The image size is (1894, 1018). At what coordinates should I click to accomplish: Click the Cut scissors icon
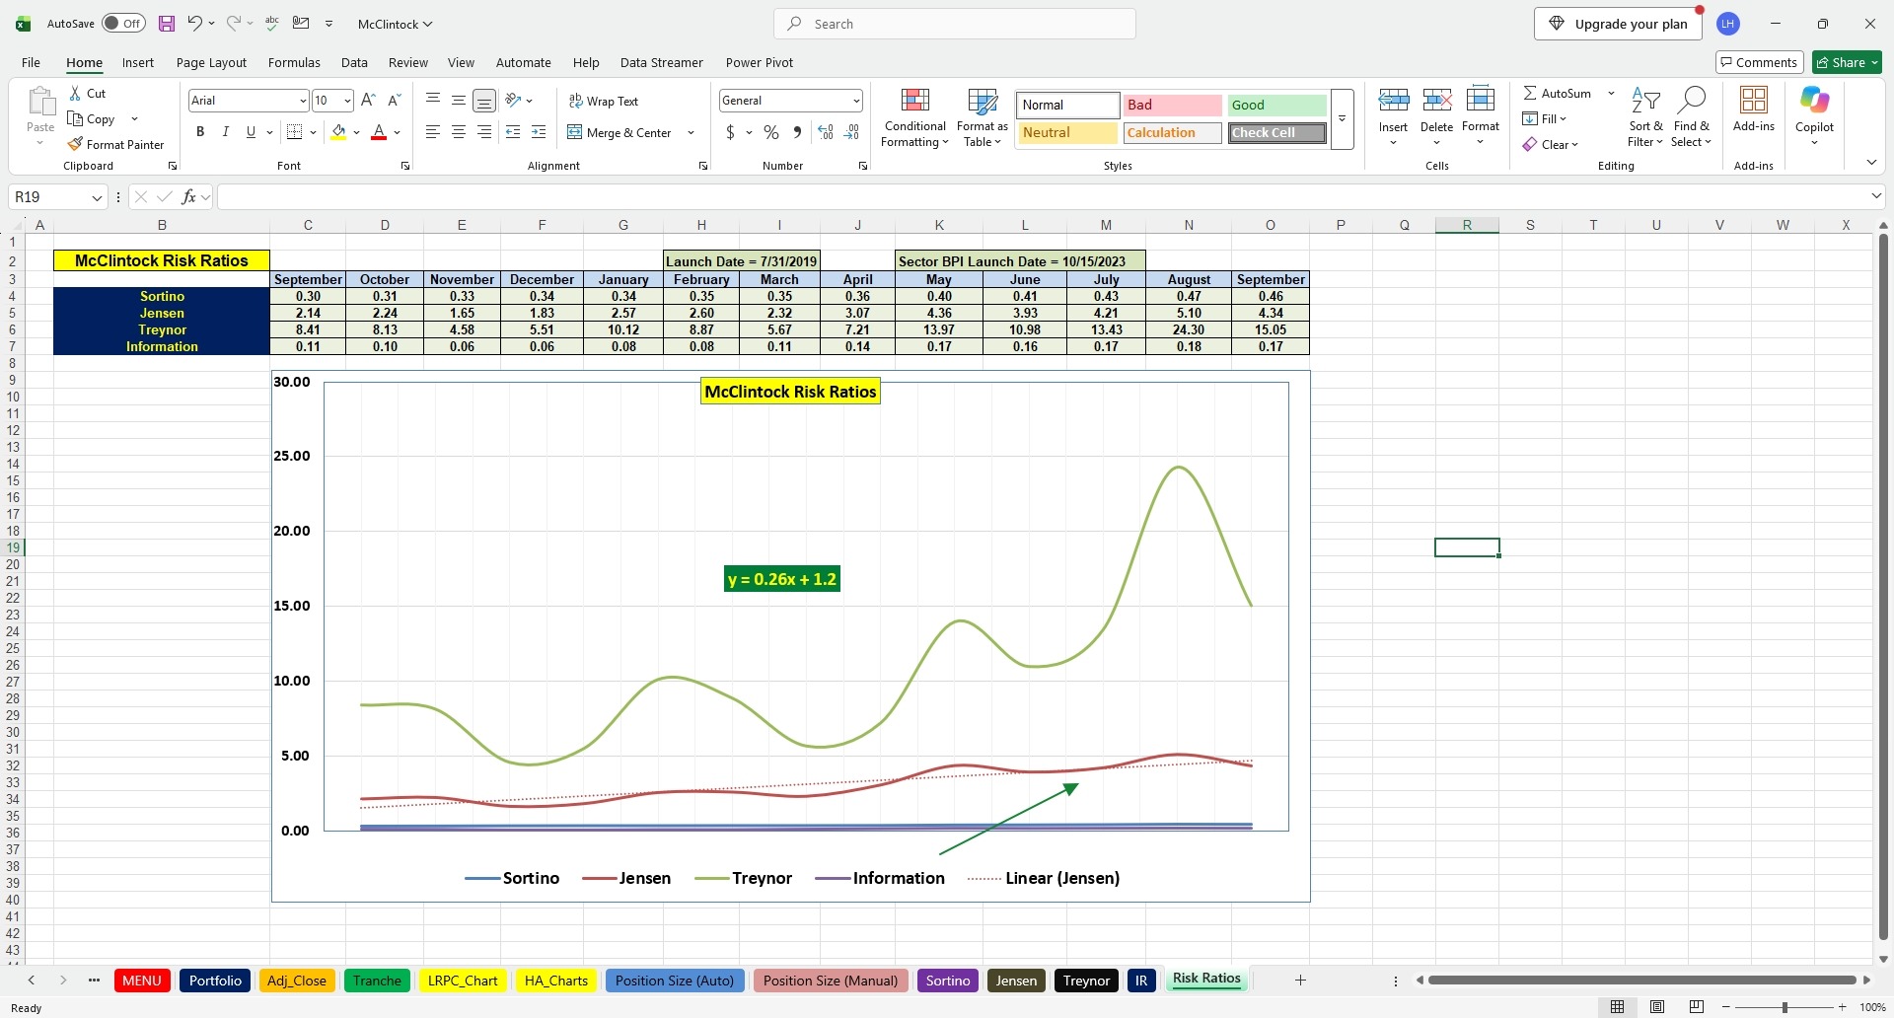pos(76,93)
